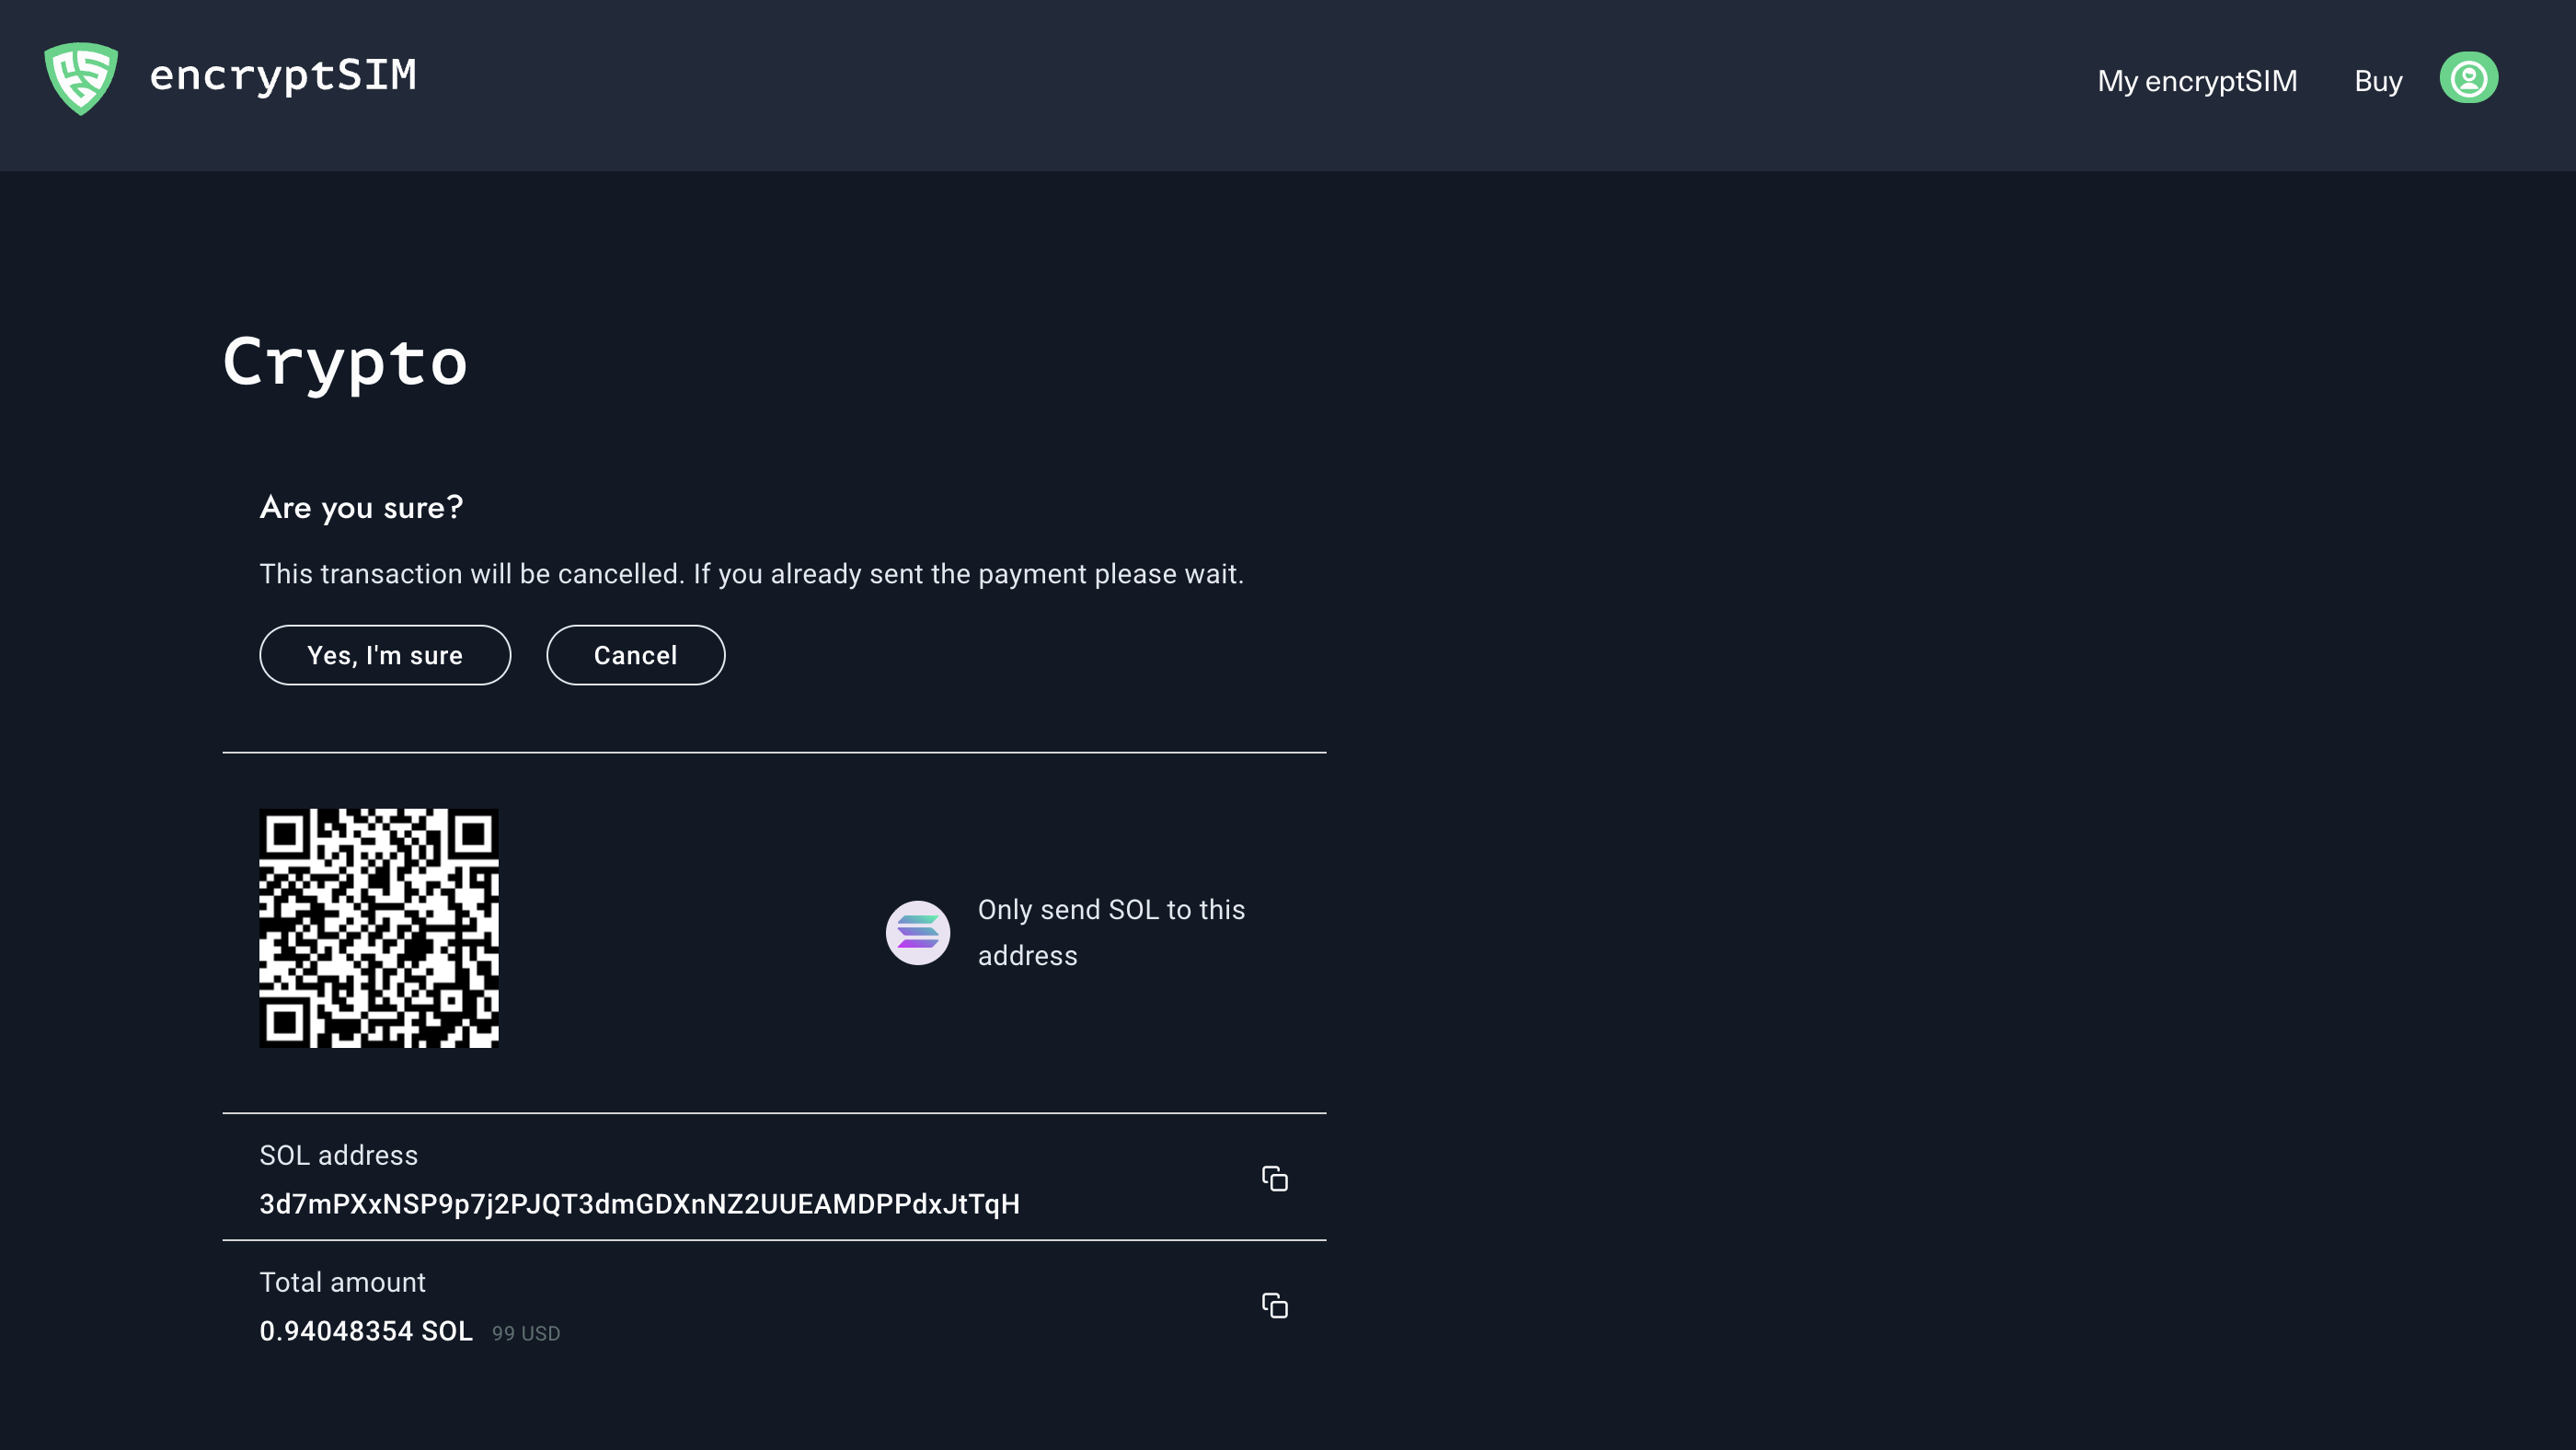The width and height of the screenshot is (2576, 1450).
Task: Click the payment QR code image
Action: click(379, 928)
